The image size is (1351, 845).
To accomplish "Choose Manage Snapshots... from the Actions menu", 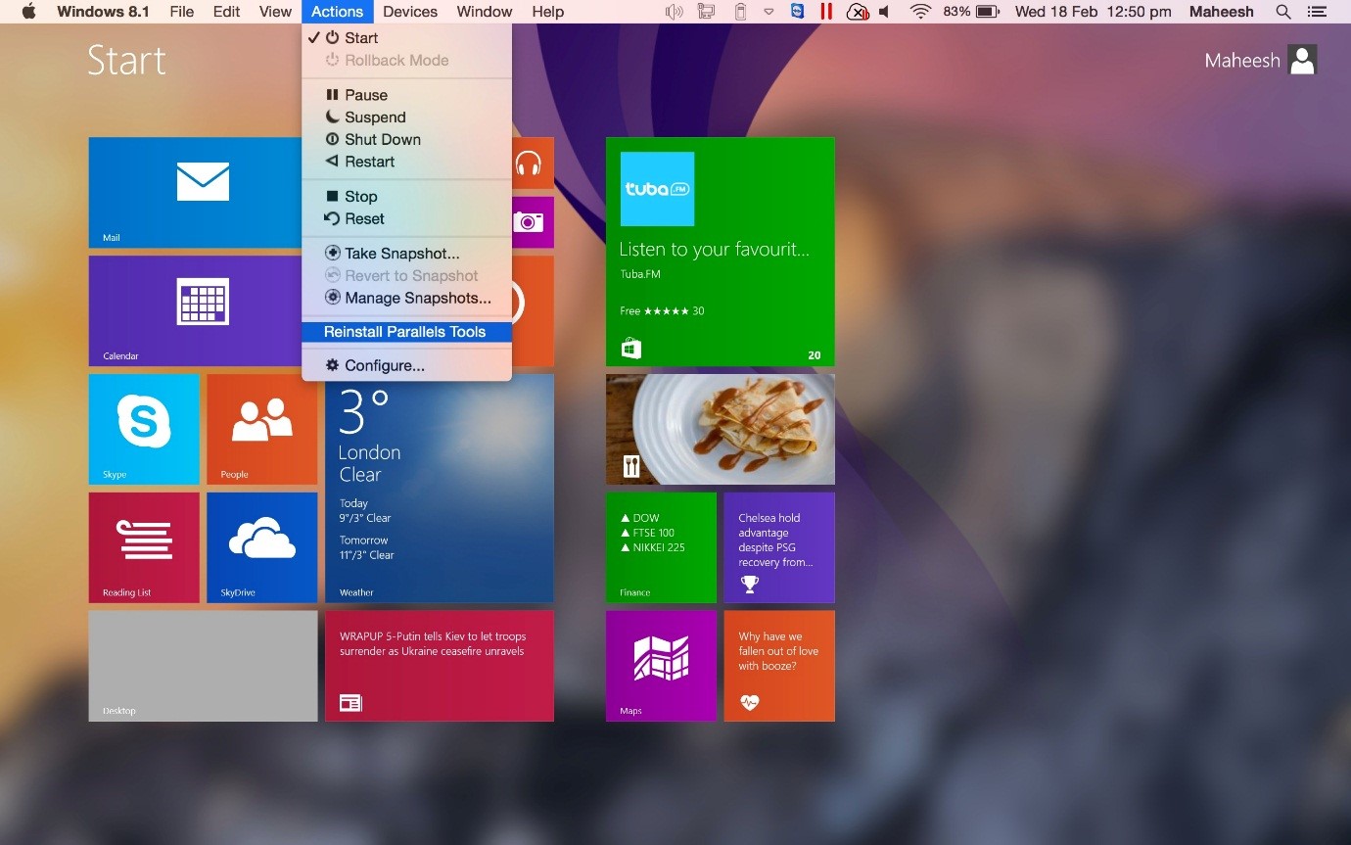I will tap(406, 298).
